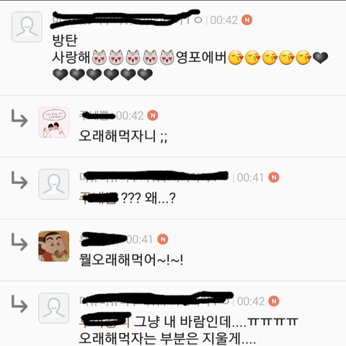Click the default avatar of the top commenter

tap(27, 27)
